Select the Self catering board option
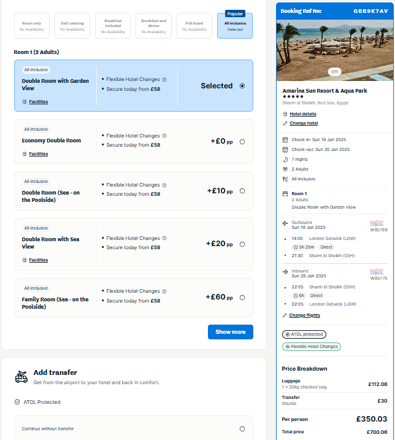Image resolution: width=395 pixels, height=440 pixels. point(72,26)
